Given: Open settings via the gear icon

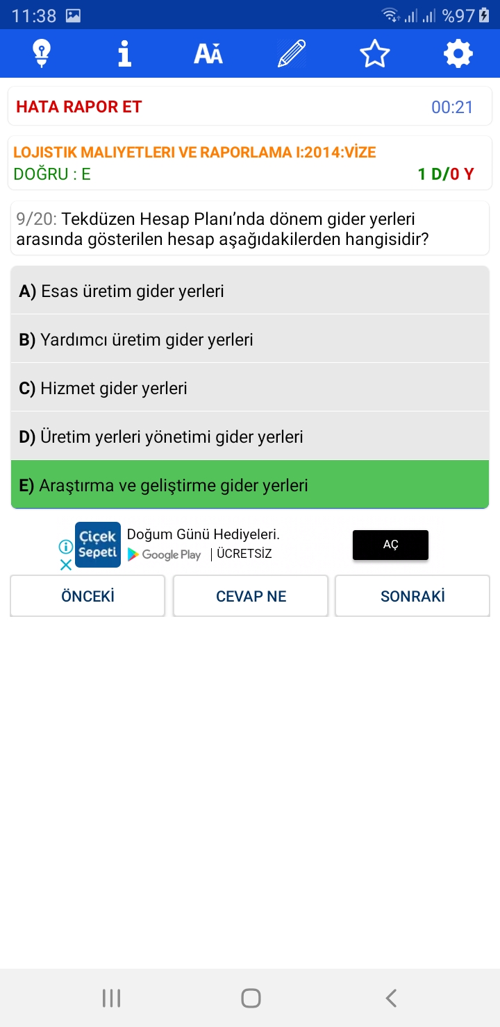Looking at the screenshot, I should click(458, 53).
